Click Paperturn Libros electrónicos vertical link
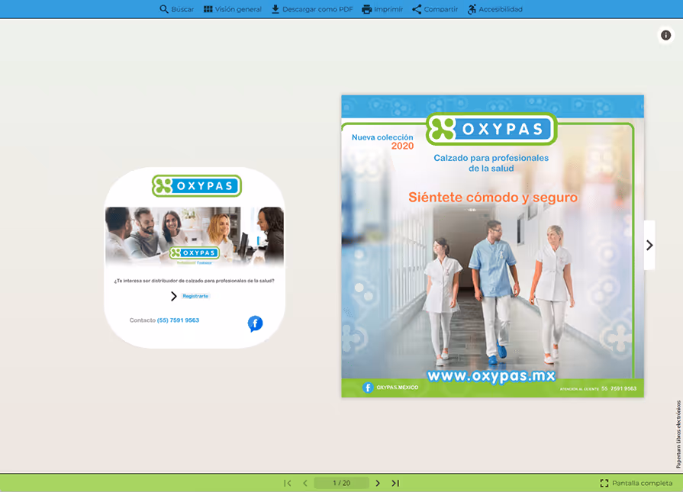The image size is (683, 492). (x=678, y=434)
